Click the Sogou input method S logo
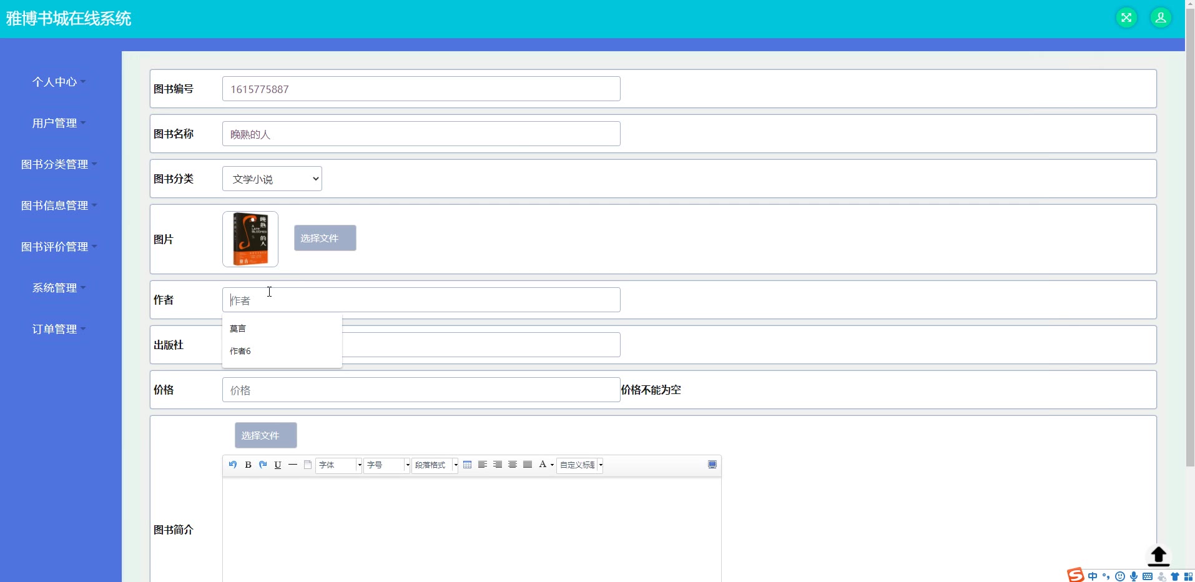Image resolution: width=1195 pixels, height=582 pixels. [x=1075, y=575]
